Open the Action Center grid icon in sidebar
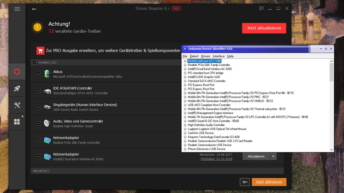This screenshot has width=344, height=193. [17, 122]
